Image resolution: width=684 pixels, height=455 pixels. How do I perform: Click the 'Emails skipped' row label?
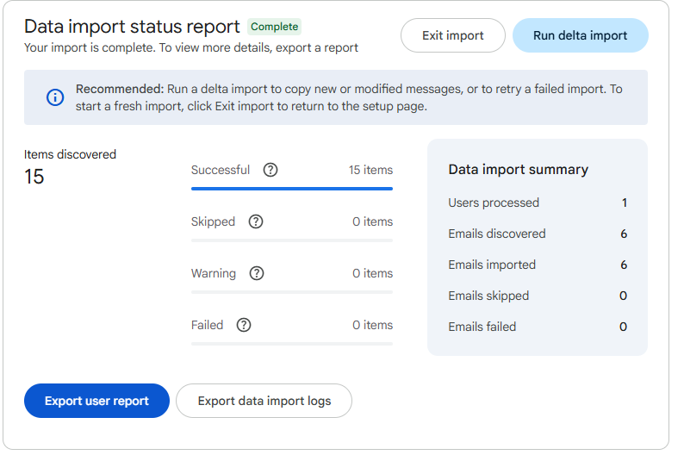click(x=488, y=296)
